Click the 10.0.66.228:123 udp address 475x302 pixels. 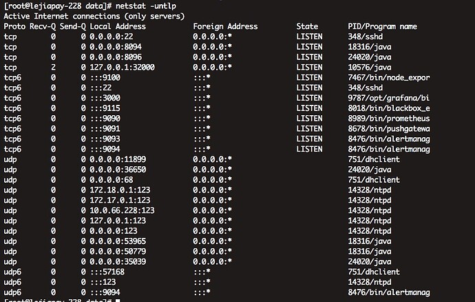coord(122,210)
